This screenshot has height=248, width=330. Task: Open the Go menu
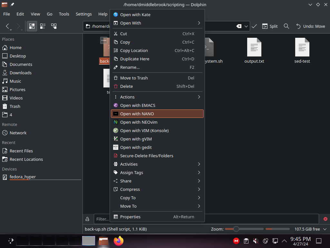(x=49, y=14)
